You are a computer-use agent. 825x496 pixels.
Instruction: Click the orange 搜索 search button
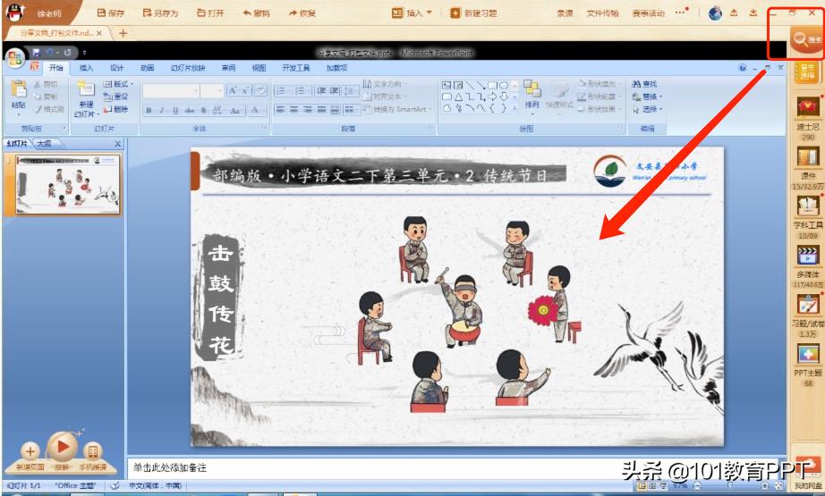pyautogui.click(x=805, y=39)
